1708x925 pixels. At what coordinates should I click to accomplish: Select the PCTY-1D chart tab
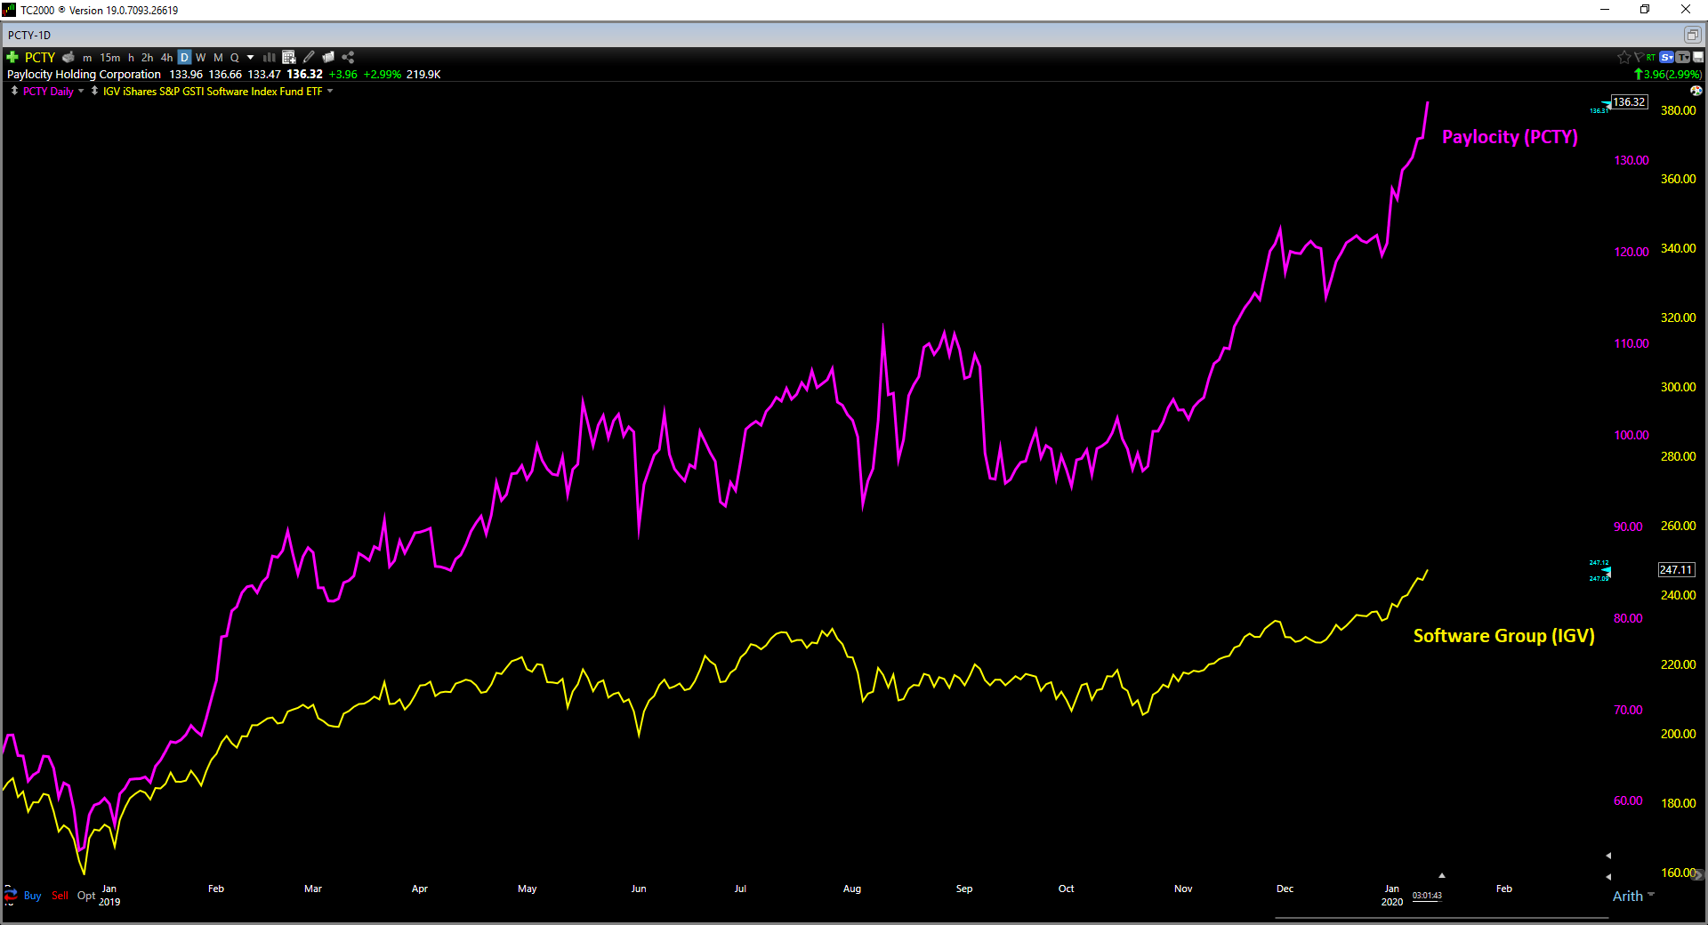point(29,35)
